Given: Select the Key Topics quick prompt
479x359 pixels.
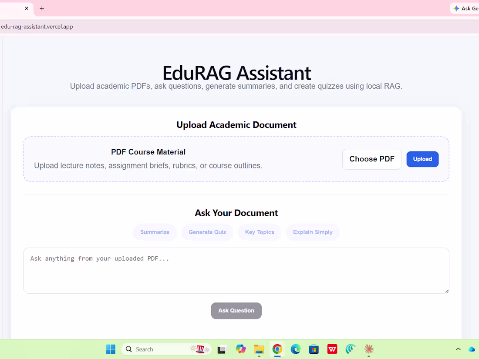Looking at the screenshot, I should [260, 232].
